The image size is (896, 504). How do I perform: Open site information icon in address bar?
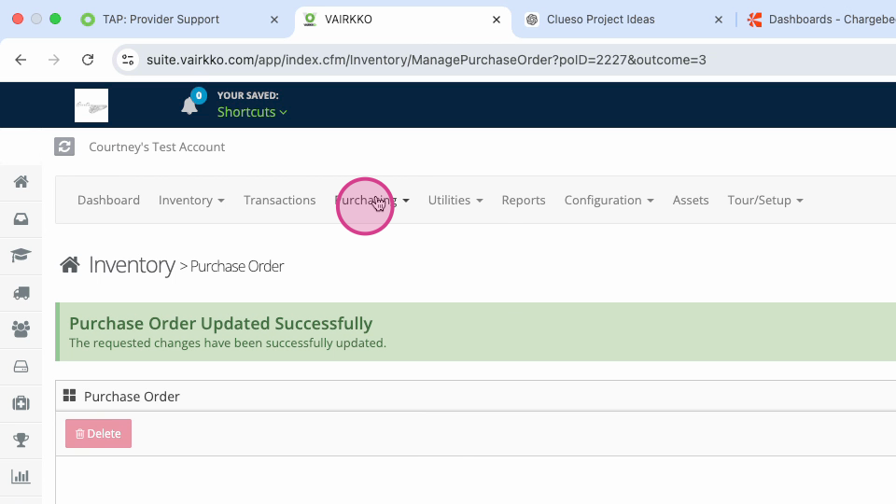[x=128, y=60]
